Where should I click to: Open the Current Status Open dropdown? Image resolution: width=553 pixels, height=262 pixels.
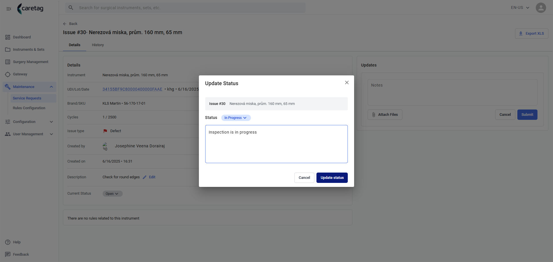click(x=113, y=194)
